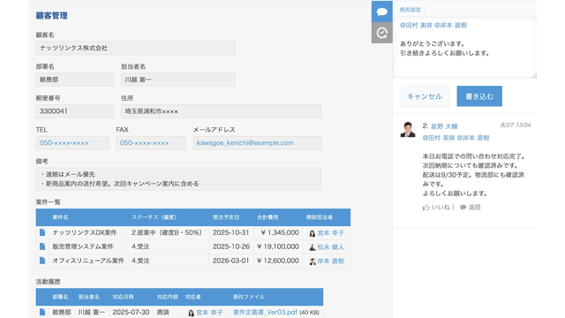This screenshot has height=318, width=565.
Task: Click 星野 大輔 profile avatar in comment
Action: [408, 130]
